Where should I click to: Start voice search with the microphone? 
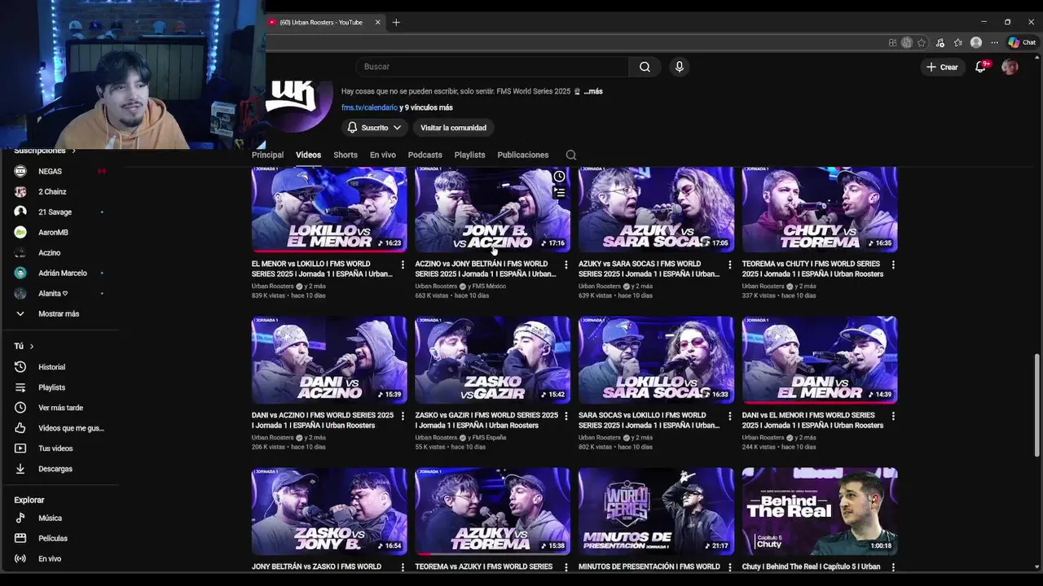pos(680,67)
